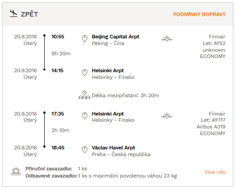Click the Let: AY717 flight number

tap(213, 120)
